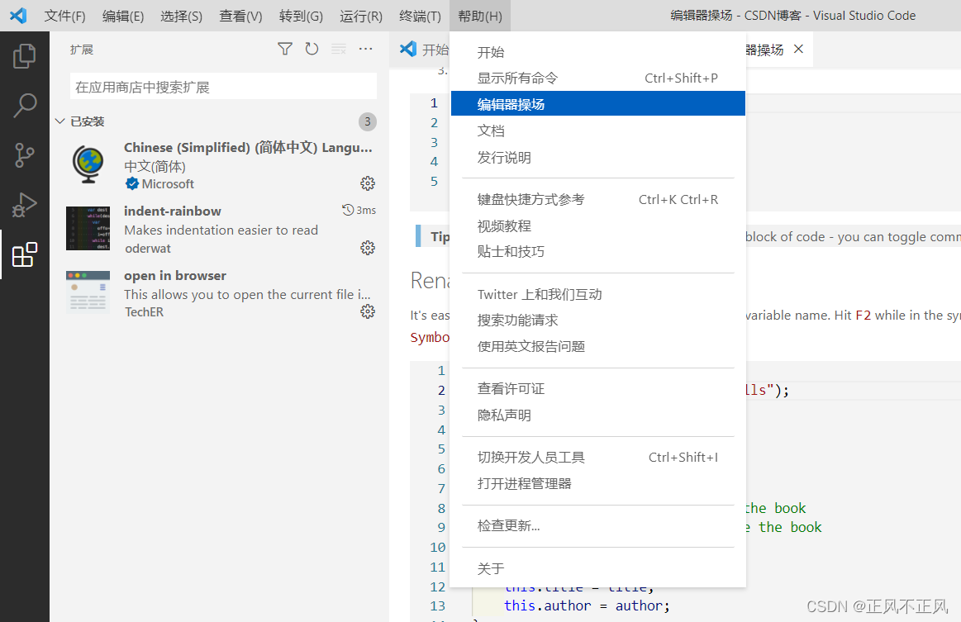Open the 查看(V) menu
This screenshot has width=961, height=622.
coord(240,16)
